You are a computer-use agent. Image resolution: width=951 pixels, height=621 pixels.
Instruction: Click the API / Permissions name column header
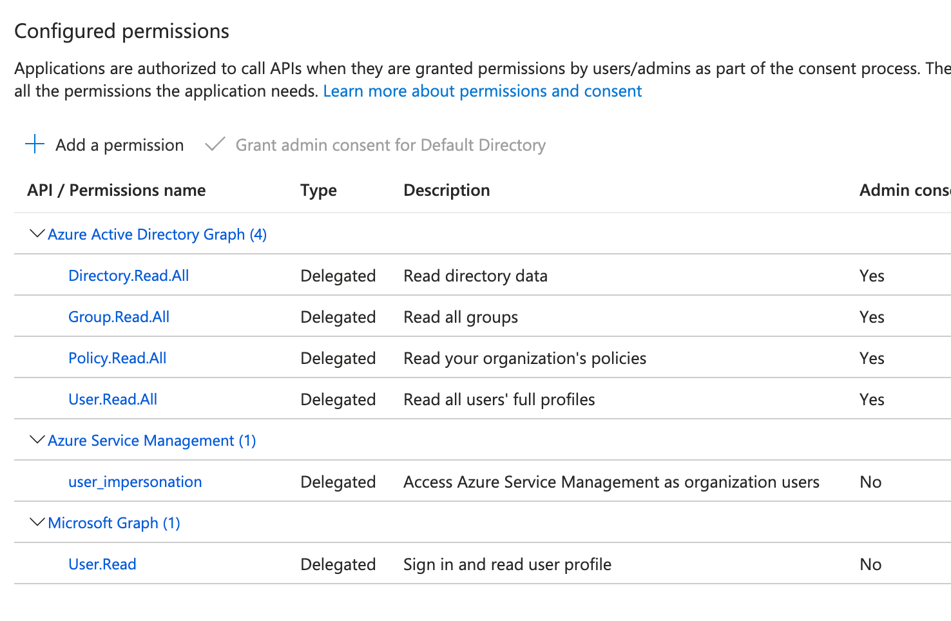117,190
